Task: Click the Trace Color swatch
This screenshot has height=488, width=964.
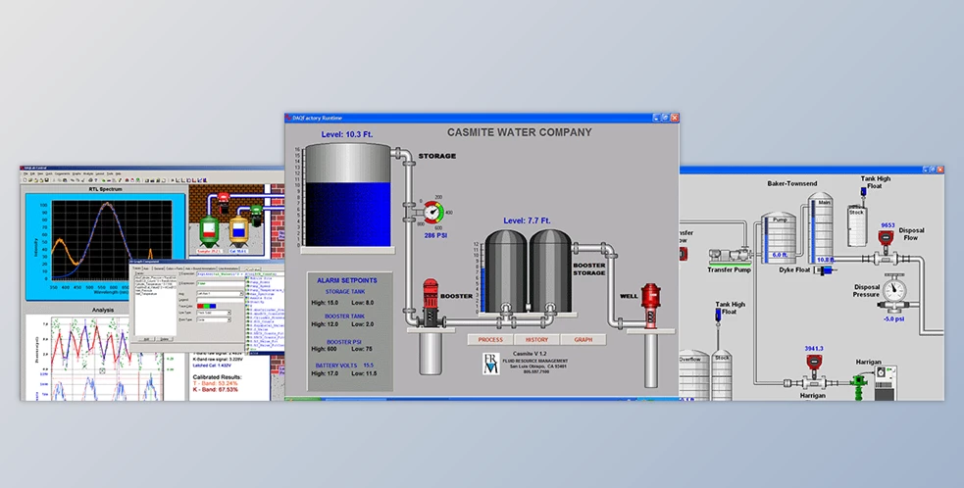Action: point(207,306)
